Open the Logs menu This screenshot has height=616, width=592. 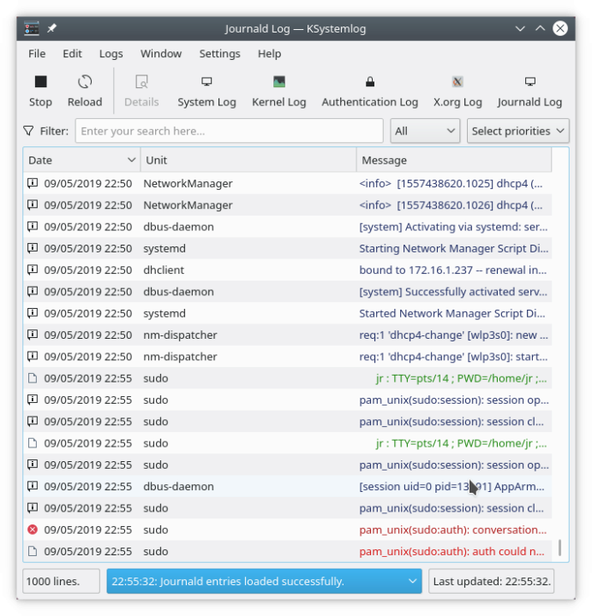[x=111, y=53]
